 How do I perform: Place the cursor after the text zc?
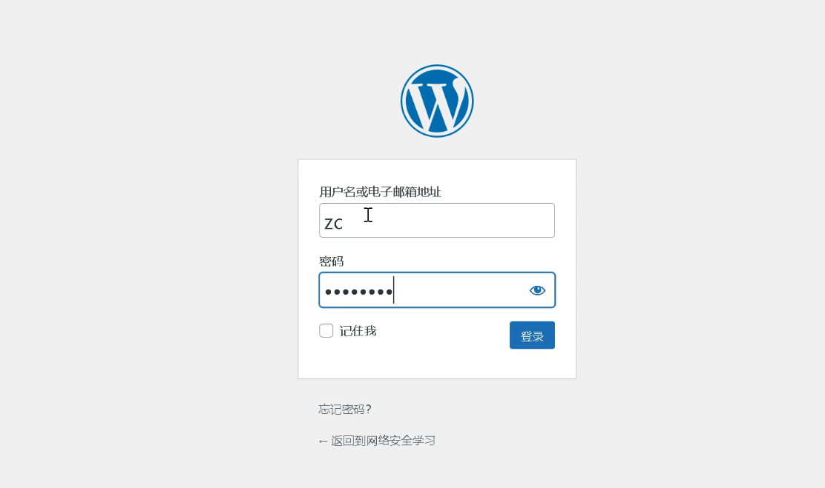coord(344,224)
